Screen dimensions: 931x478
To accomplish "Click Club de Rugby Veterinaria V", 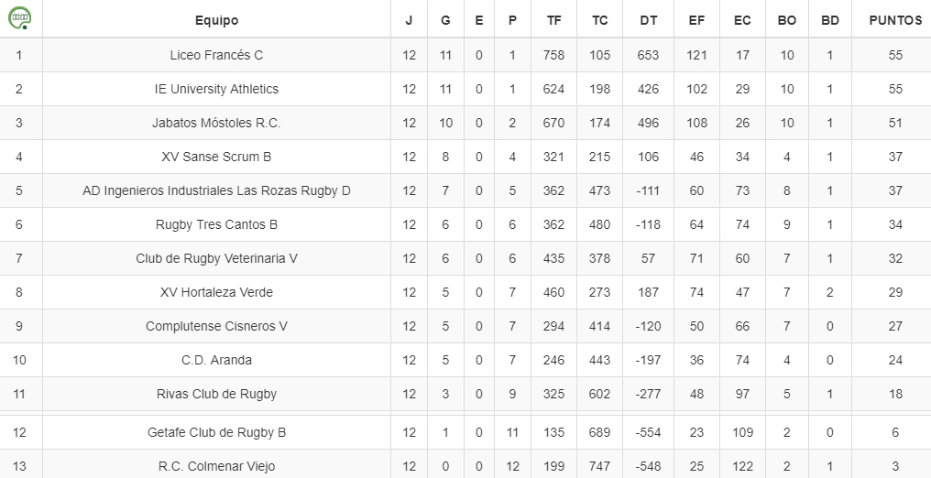I will [217, 258].
